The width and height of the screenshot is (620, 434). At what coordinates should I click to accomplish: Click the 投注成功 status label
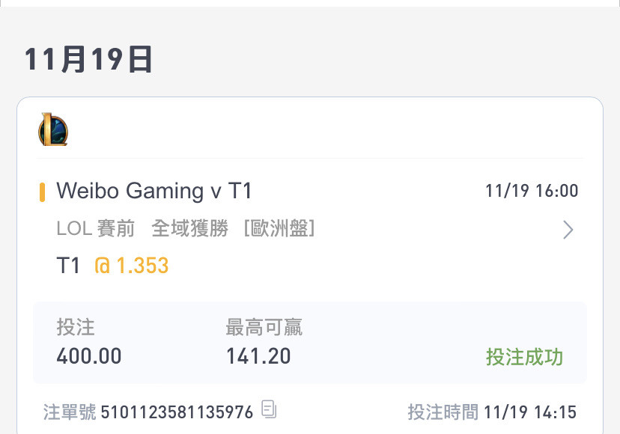[x=524, y=358]
